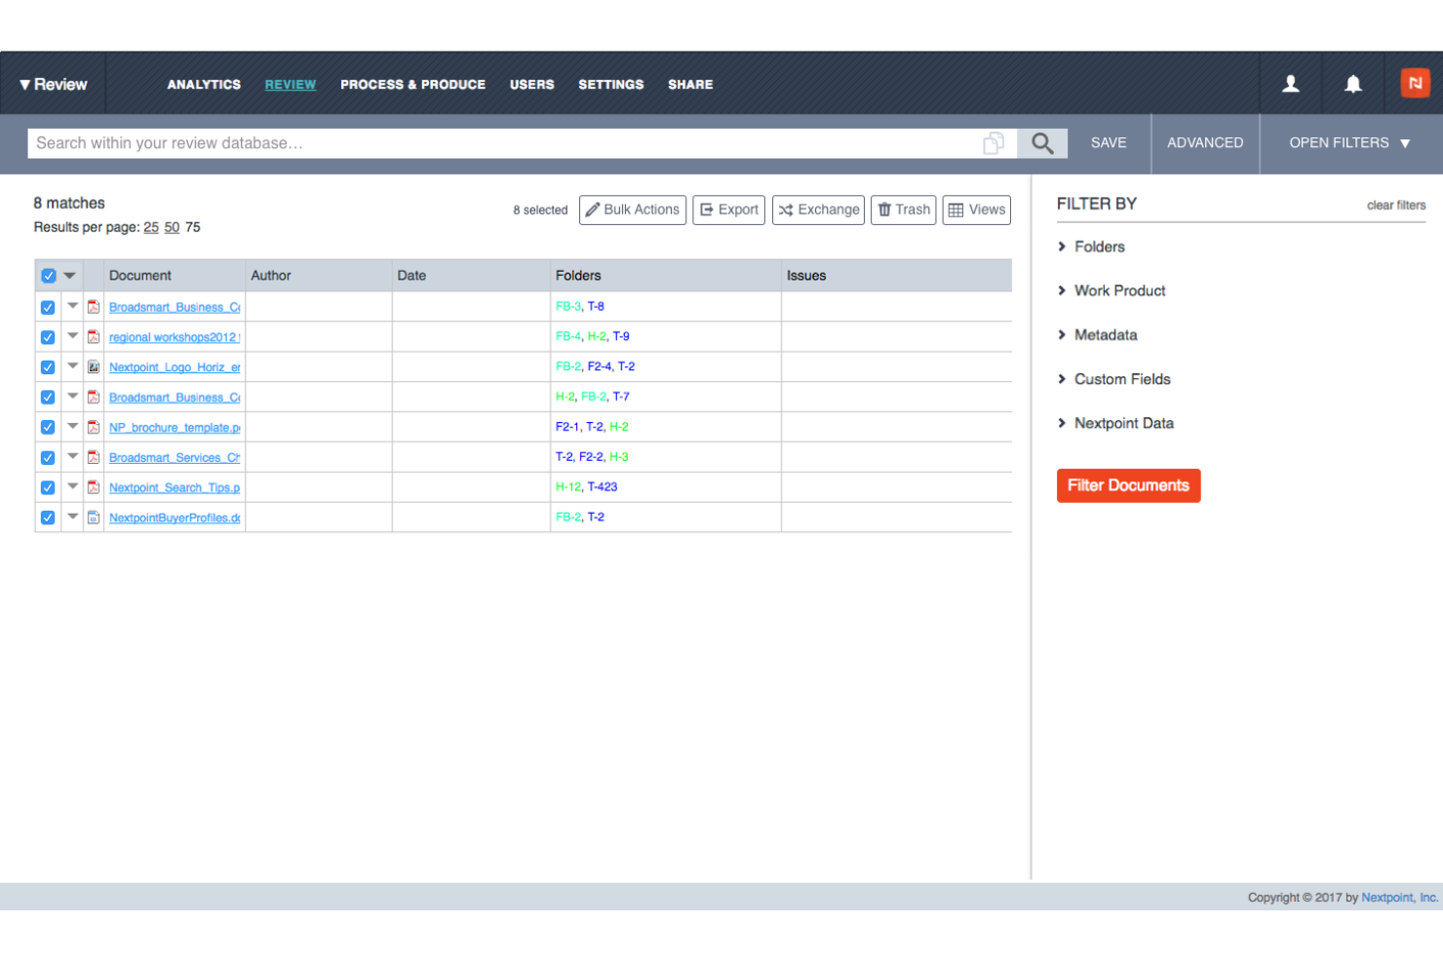Move selection to Trash button
This screenshot has height=962, width=1443.
[x=903, y=210]
